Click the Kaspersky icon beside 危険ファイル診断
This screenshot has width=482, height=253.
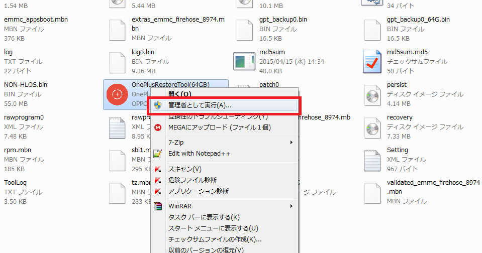click(x=158, y=180)
